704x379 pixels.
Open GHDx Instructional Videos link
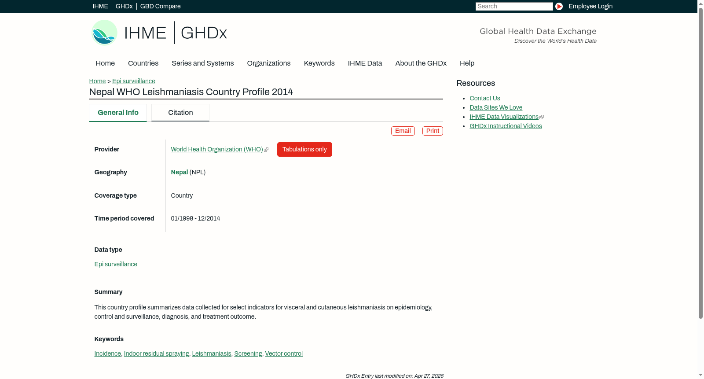(x=506, y=126)
